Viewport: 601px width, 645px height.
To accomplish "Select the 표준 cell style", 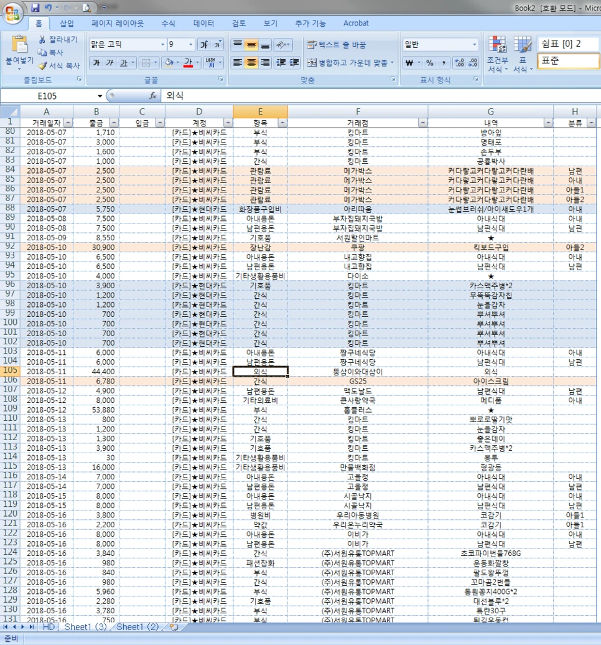I will [x=568, y=61].
